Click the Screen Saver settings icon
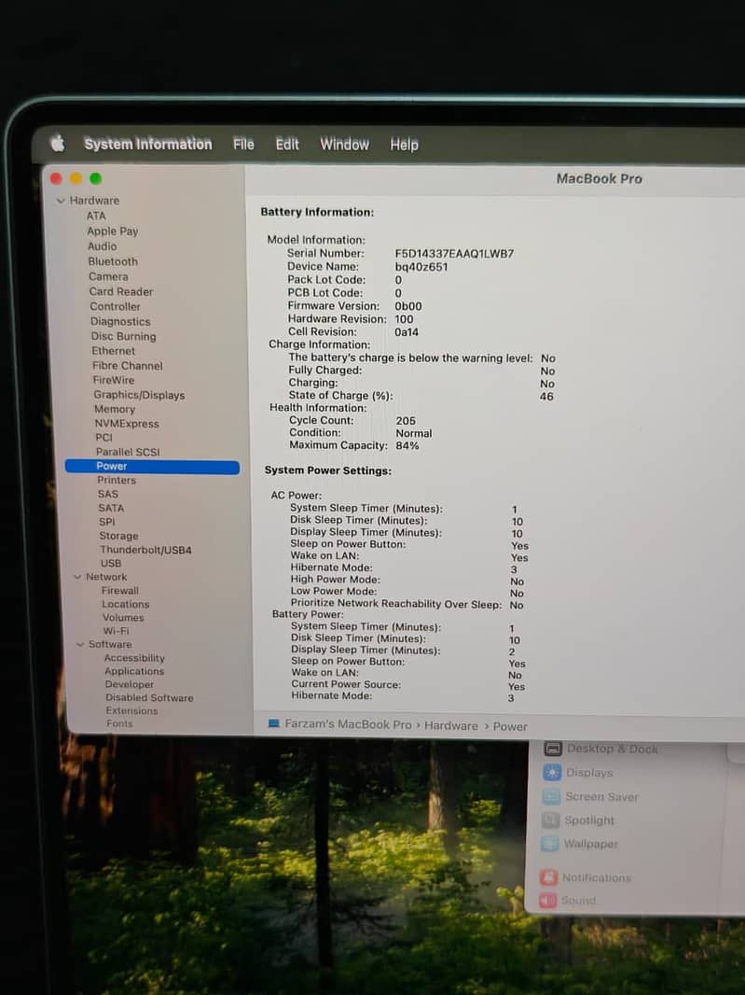The height and width of the screenshot is (995, 745). [551, 797]
